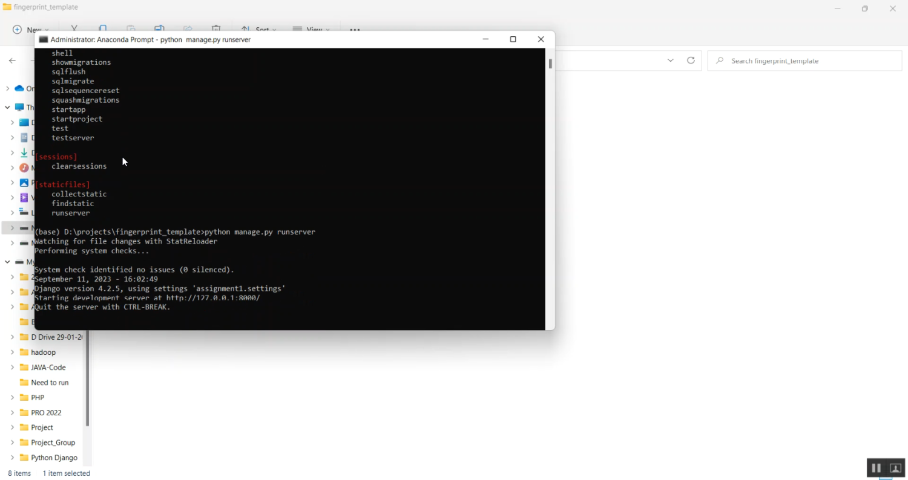
Task: Click the navigation pane vertical scrollbar
Action: [x=88, y=378]
